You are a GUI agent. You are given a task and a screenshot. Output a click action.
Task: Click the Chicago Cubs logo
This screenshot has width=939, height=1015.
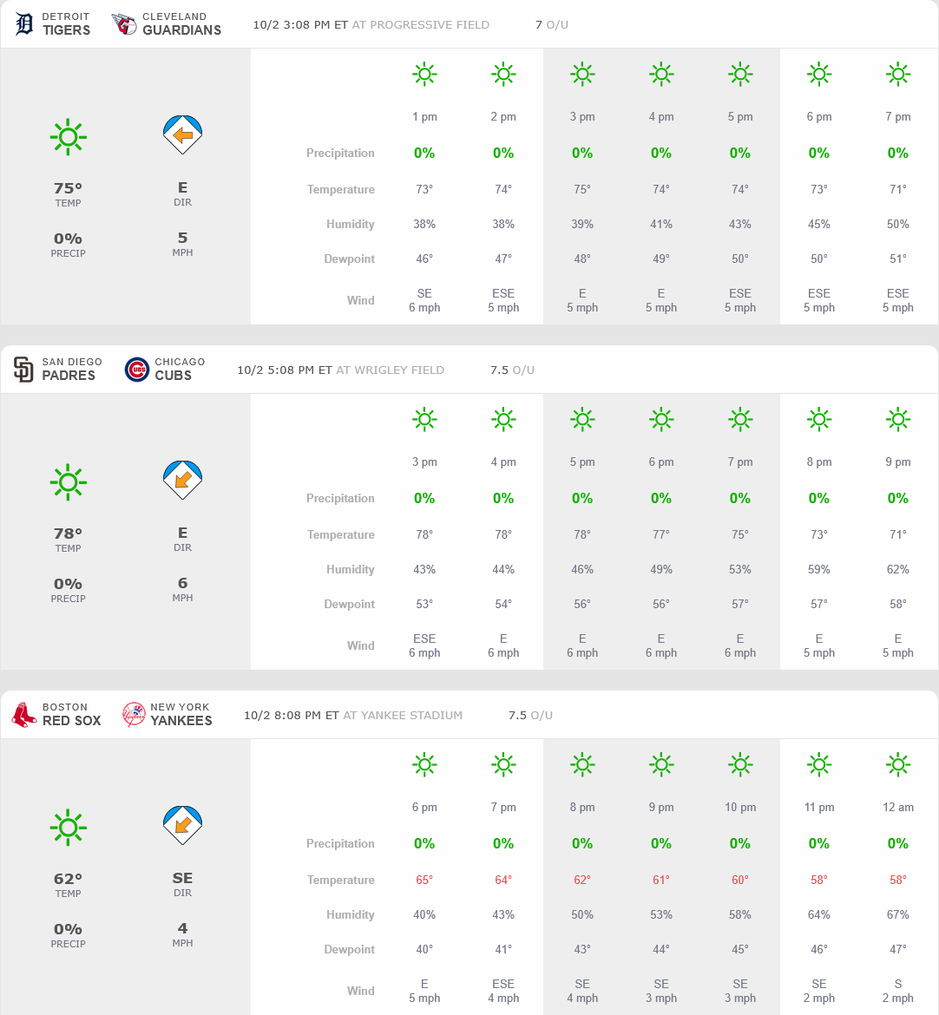click(x=137, y=369)
